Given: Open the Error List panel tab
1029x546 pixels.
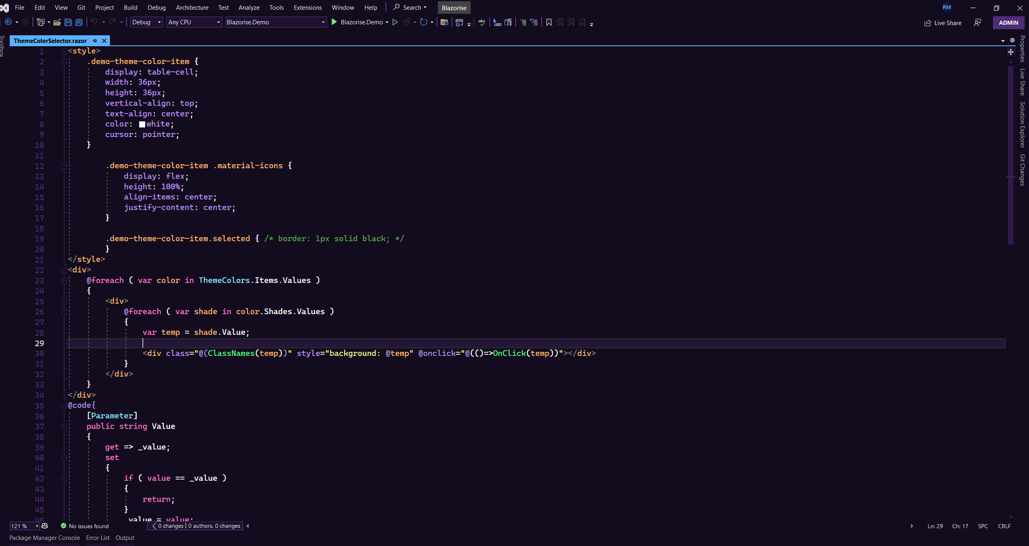Looking at the screenshot, I should 98,538.
